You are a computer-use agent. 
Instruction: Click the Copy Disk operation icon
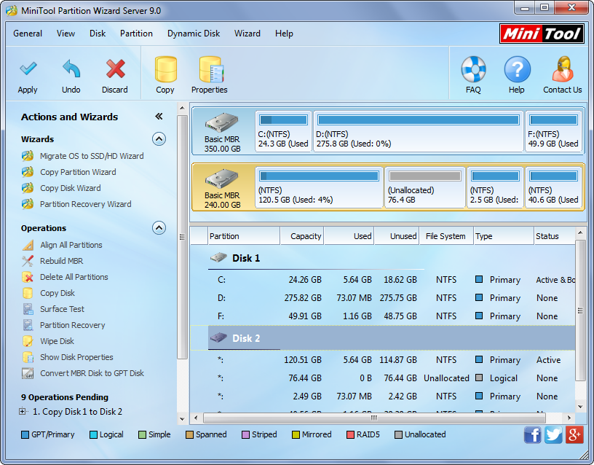click(28, 293)
